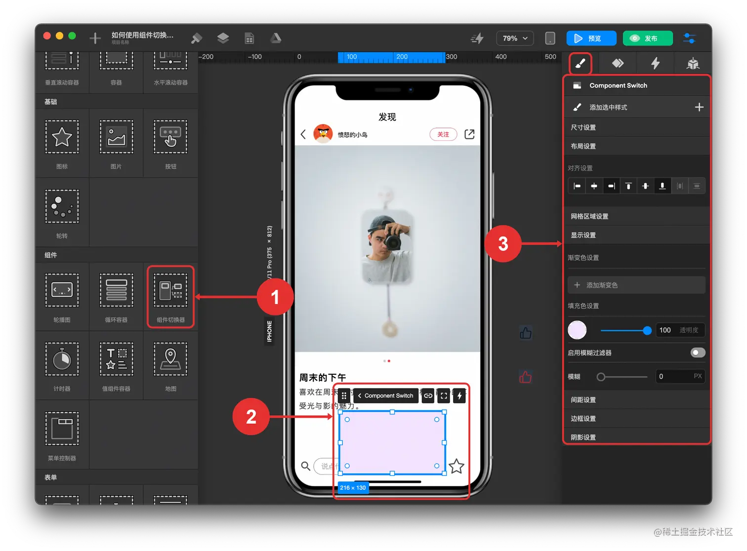Expand the 边框设置 border settings section

[x=637, y=418]
